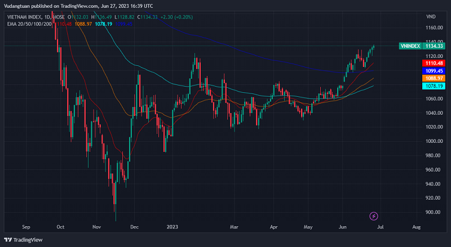Viewport: 451px width, 247px height.
Task: Click the Jun label on time axis
Action: tap(342, 228)
